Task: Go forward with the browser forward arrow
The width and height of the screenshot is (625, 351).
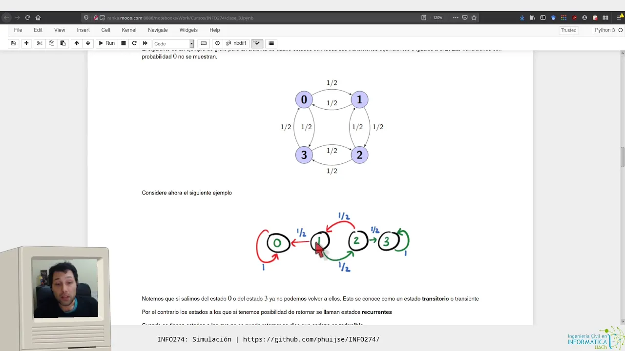Action: pyautogui.click(x=17, y=18)
